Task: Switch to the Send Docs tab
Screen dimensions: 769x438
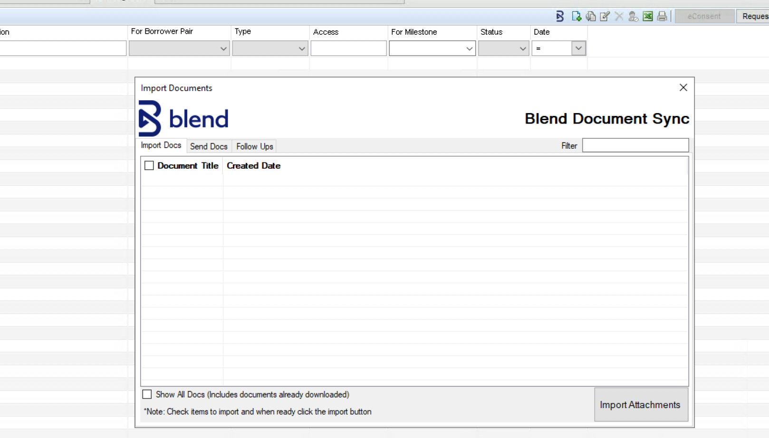Action: pyautogui.click(x=209, y=146)
